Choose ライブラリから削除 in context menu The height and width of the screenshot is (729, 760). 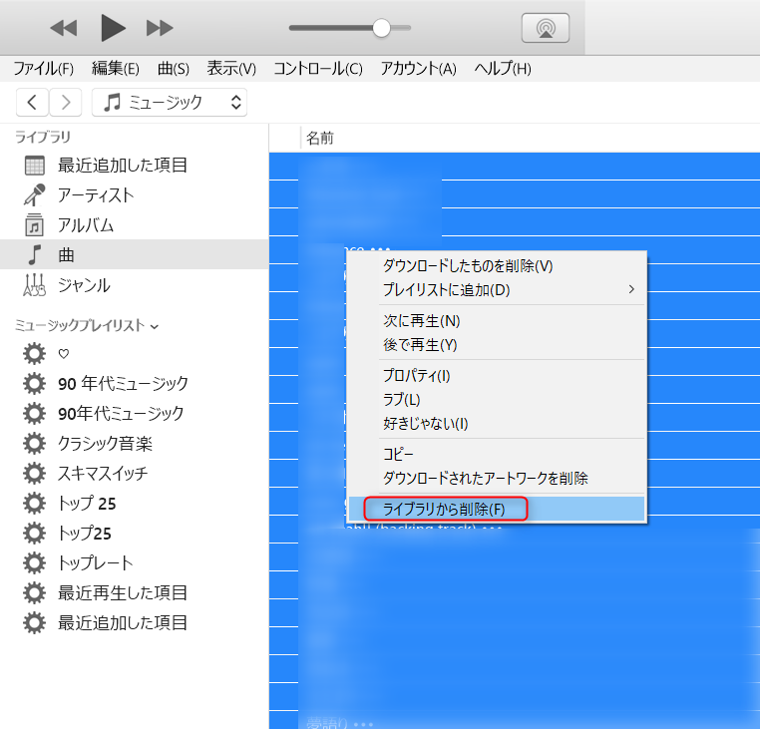(444, 509)
